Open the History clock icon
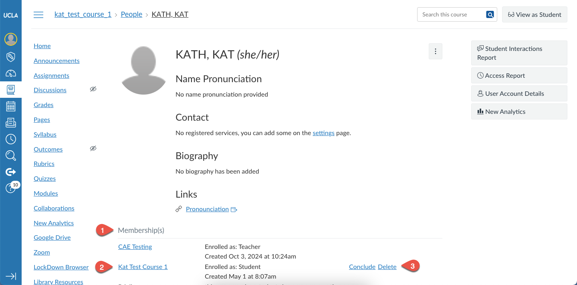The image size is (577, 285). coord(11,139)
